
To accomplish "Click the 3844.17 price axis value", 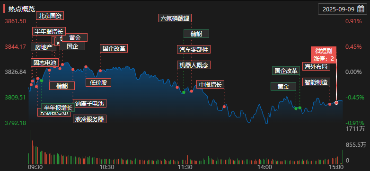I will (15, 47).
